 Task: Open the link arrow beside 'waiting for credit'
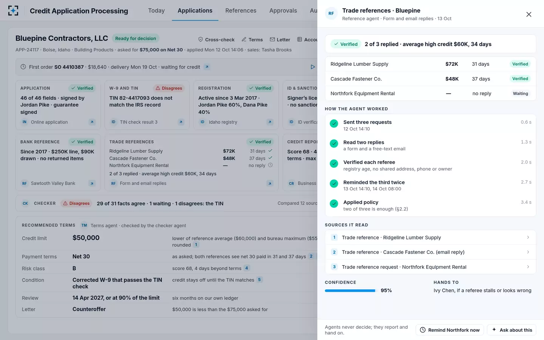(x=207, y=67)
